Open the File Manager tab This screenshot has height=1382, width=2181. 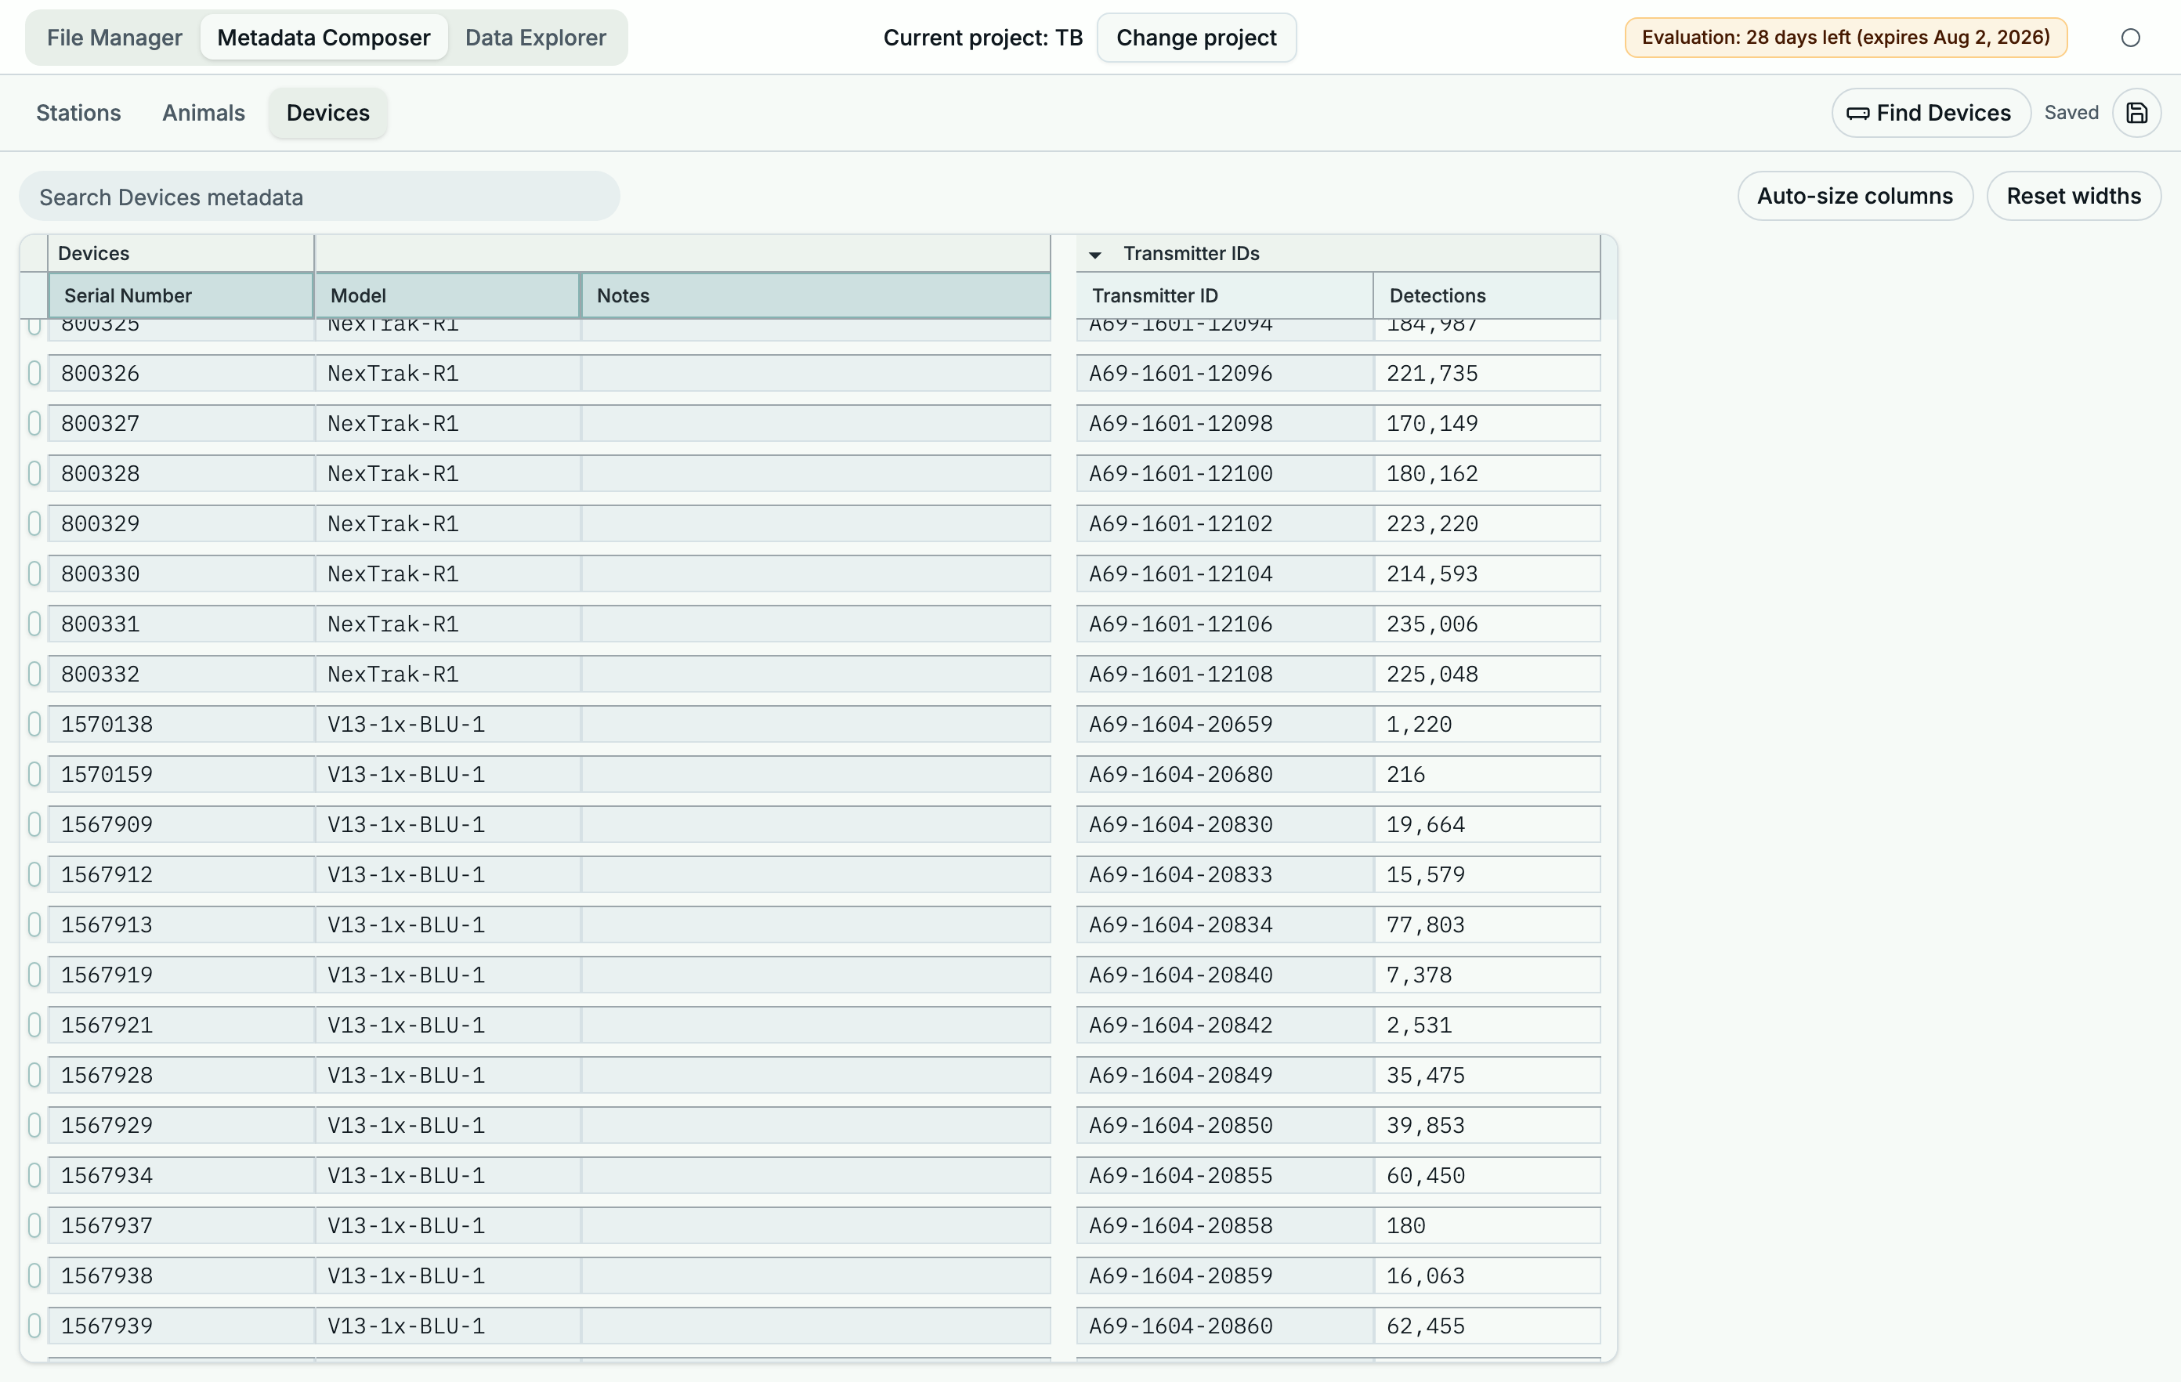click(x=114, y=37)
